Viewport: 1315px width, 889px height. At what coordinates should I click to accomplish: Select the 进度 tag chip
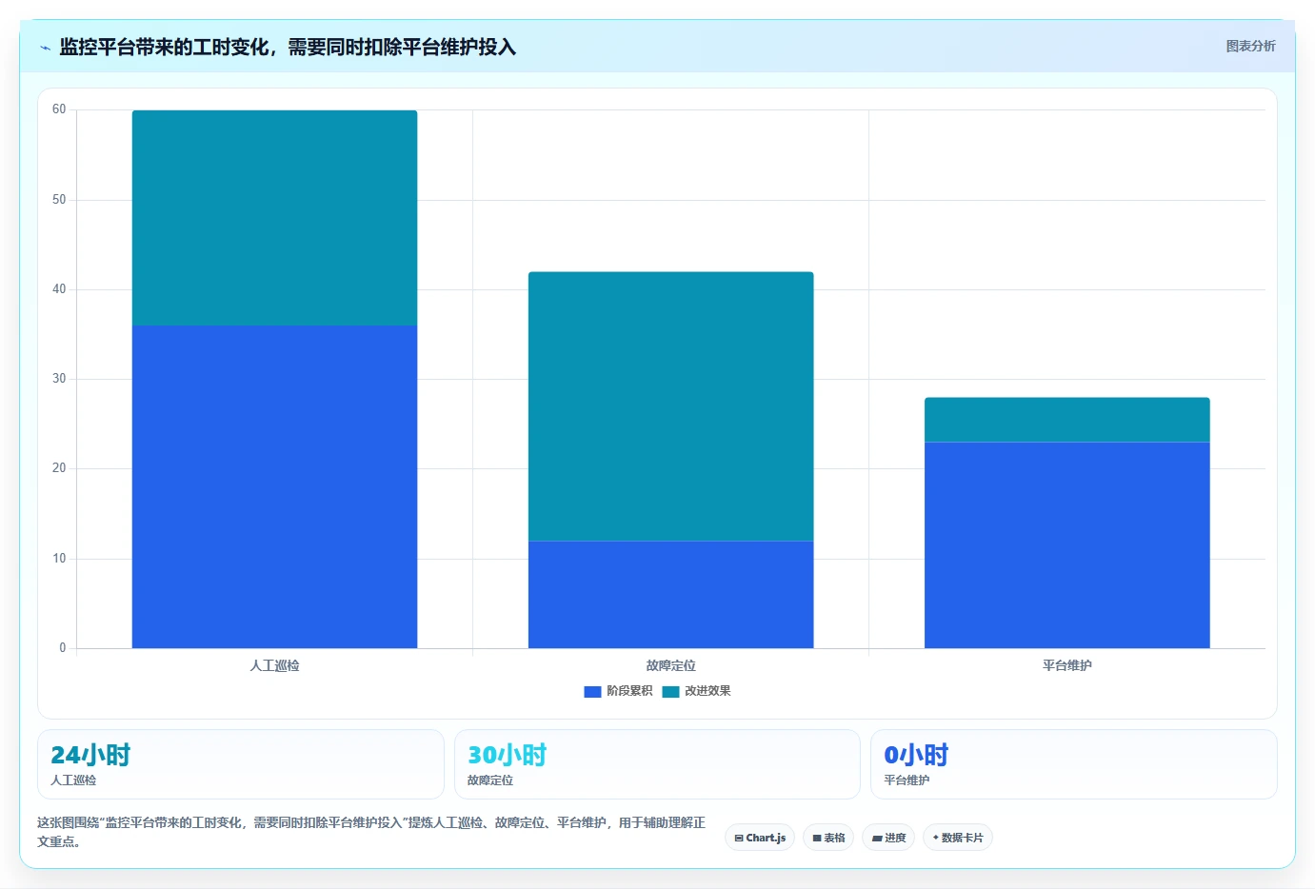point(888,838)
